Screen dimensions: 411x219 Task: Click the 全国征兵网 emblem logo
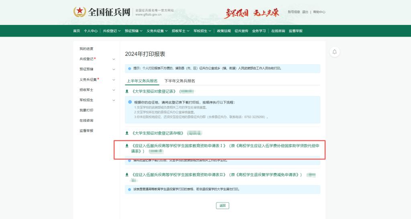point(79,12)
